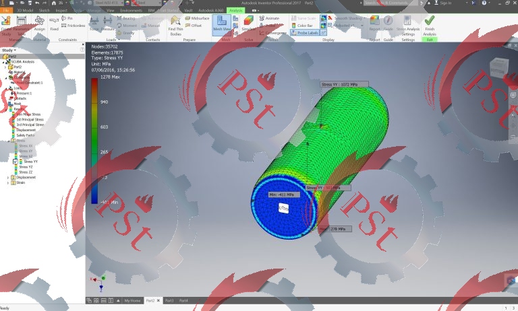This screenshot has height=311, width=518.
Task: Switch to the 3D Model ribbon tab
Action: click(x=25, y=11)
